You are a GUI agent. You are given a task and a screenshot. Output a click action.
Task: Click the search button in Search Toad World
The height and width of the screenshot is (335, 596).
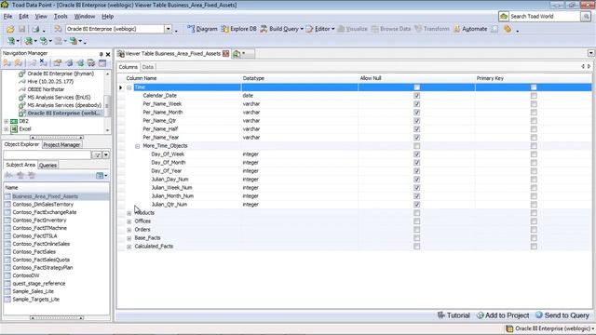586,17
